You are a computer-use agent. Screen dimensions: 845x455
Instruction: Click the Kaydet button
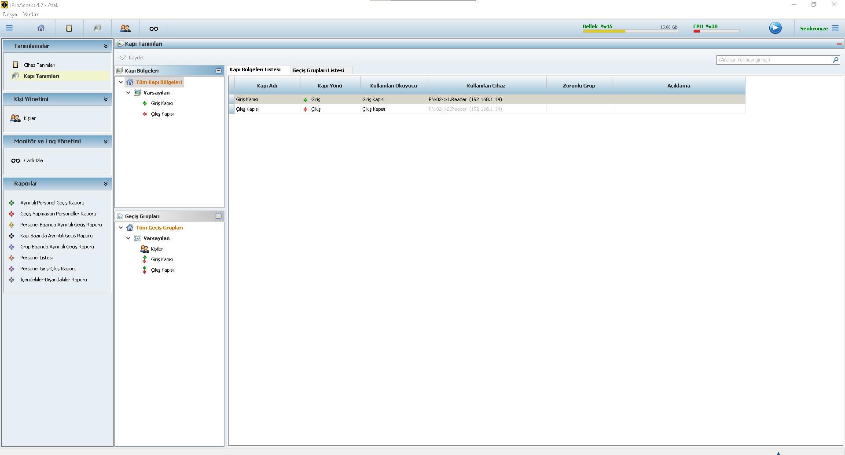(132, 58)
